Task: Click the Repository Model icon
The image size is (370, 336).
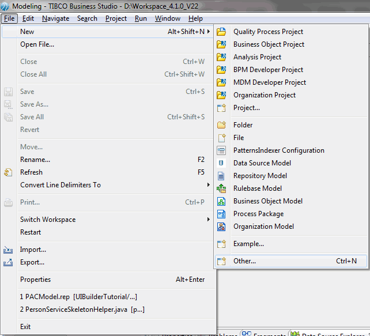Action: coord(221,176)
